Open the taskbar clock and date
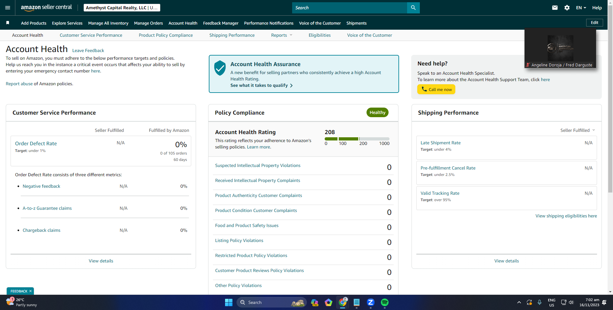The height and width of the screenshot is (310, 613). point(589,302)
